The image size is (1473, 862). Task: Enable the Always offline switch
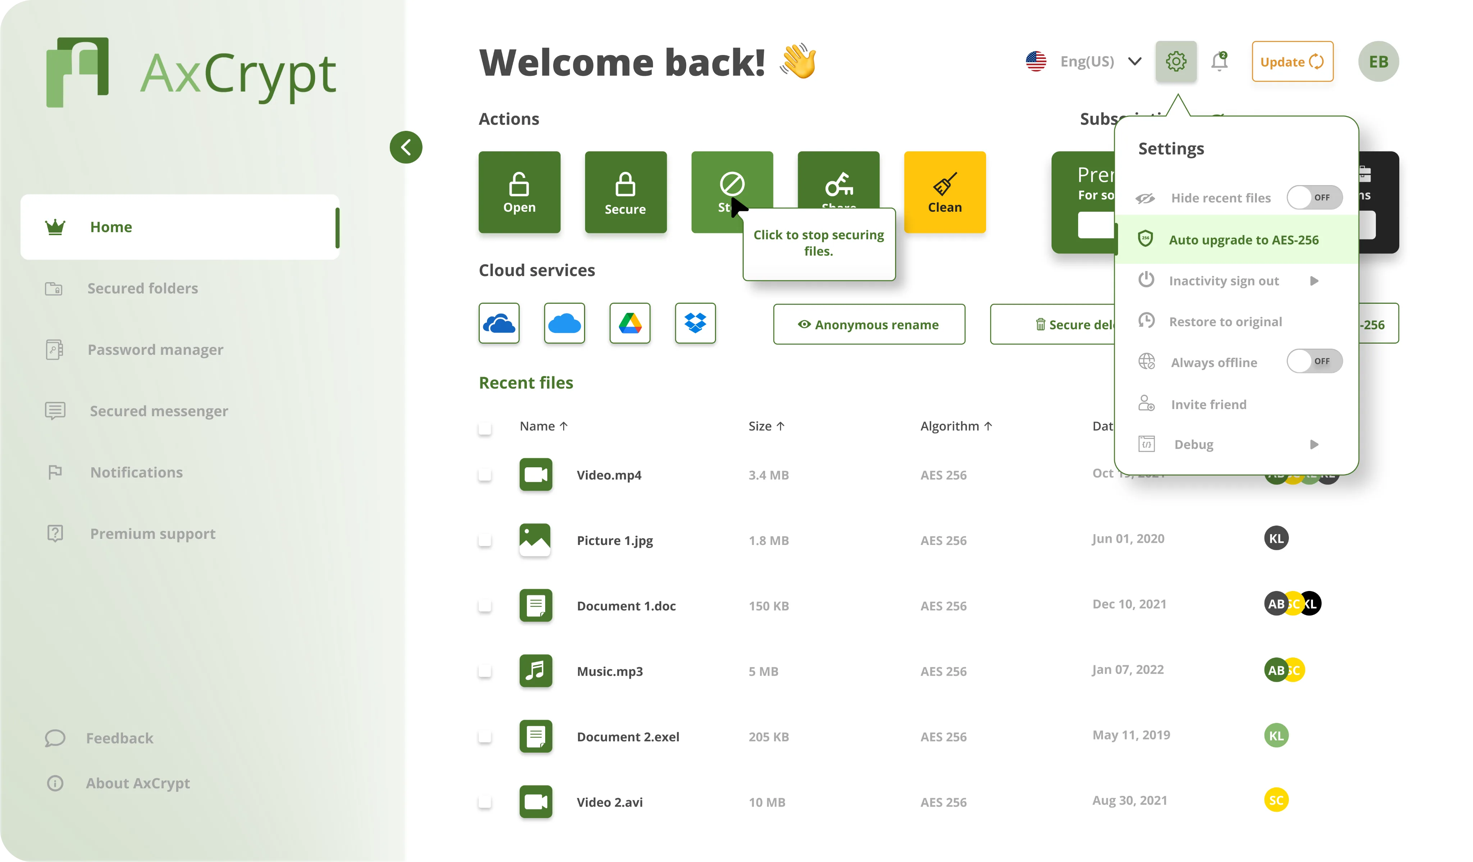(x=1314, y=361)
